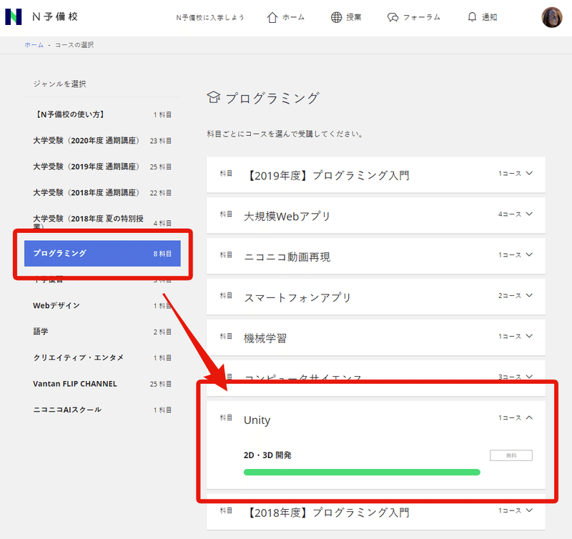
Task: Open 【2018年度】プログラミング入門 subject title
Action: tap(327, 513)
